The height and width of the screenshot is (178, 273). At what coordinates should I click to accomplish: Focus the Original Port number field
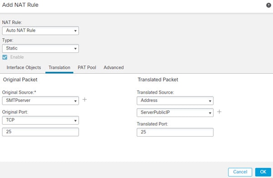click(x=40, y=132)
